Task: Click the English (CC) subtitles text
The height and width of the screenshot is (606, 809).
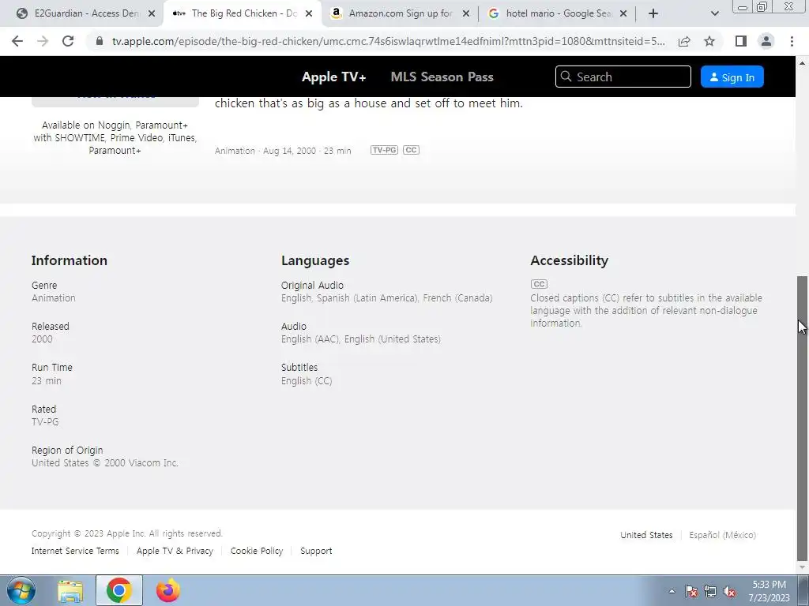Action: (x=307, y=381)
